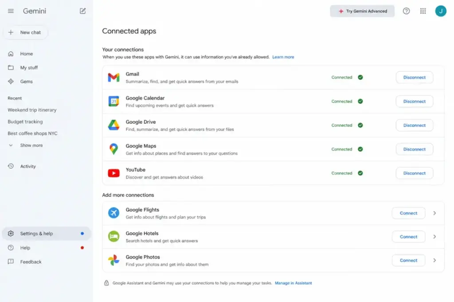Connect Google Flights
The width and height of the screenshot is (454, 302).
(x=408, y=213)
